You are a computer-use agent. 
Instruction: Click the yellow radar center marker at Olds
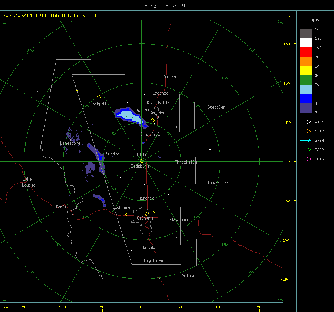pyautogui.click(x=142, y=161)
